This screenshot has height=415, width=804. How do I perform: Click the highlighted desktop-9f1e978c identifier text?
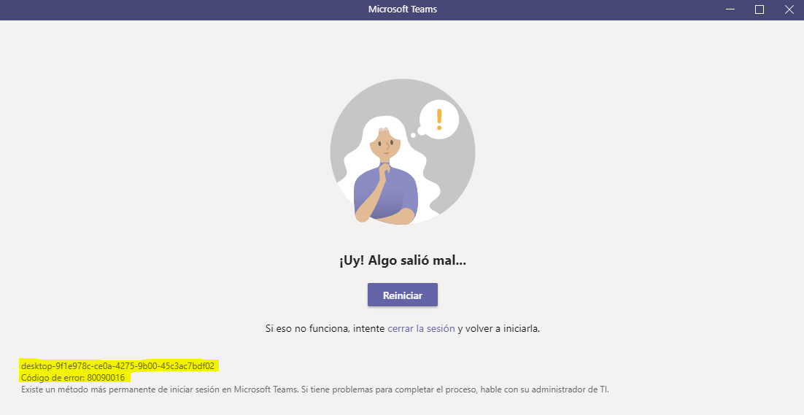pos(117,366)
